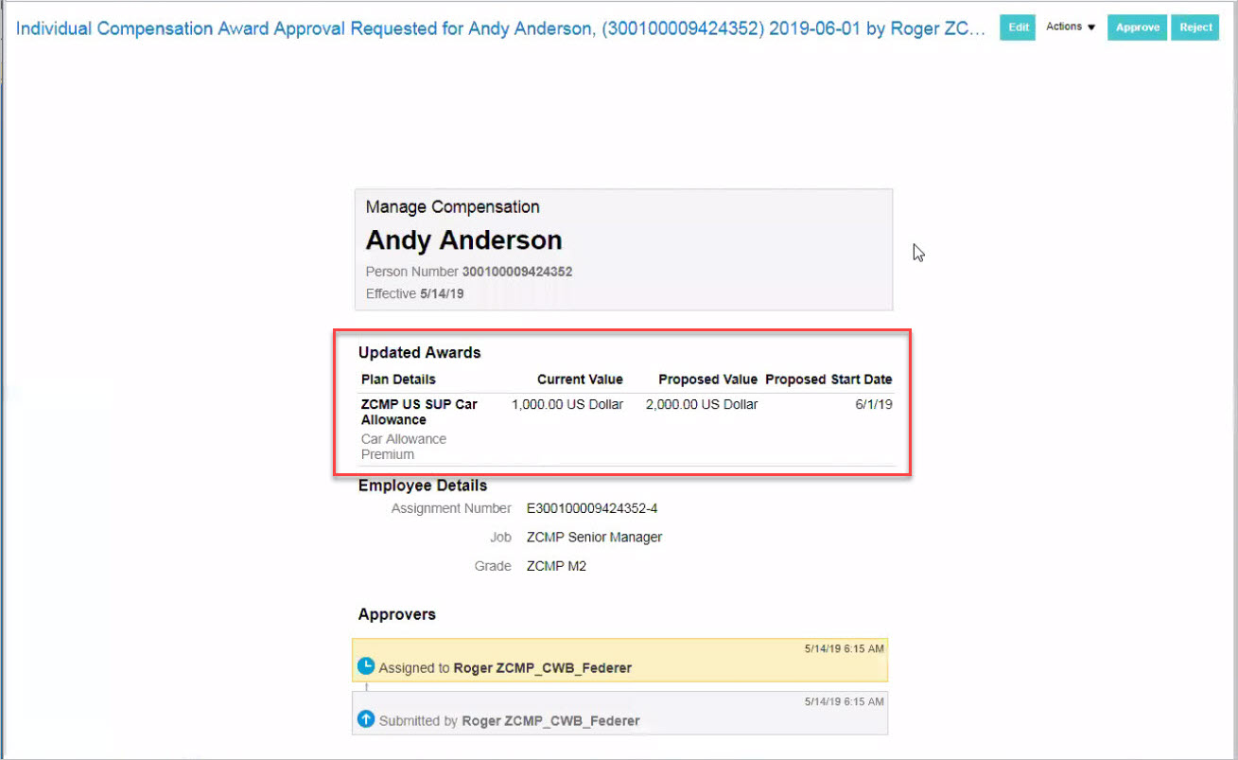Click the 1,000.00 US Dollar current value
This screenshot has height=760, width=1238.
[567, 404]
